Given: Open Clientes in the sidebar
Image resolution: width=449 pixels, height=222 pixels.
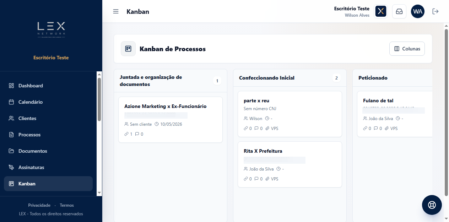Looking at the screenshot, I should pyautogui.click(x=48, y=118).
